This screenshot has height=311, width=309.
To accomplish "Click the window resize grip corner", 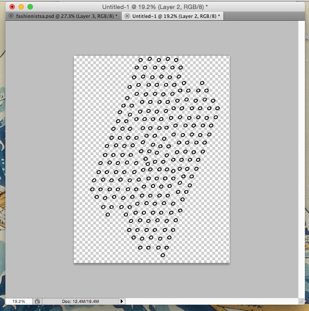I will click(x=301, y=301).
